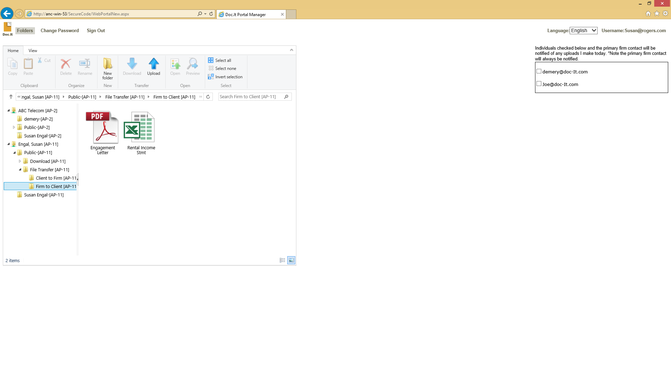Check the Joe@doc-It.com notification checkbox
This screenshot has height=367, width=671.
pos(539,83)
